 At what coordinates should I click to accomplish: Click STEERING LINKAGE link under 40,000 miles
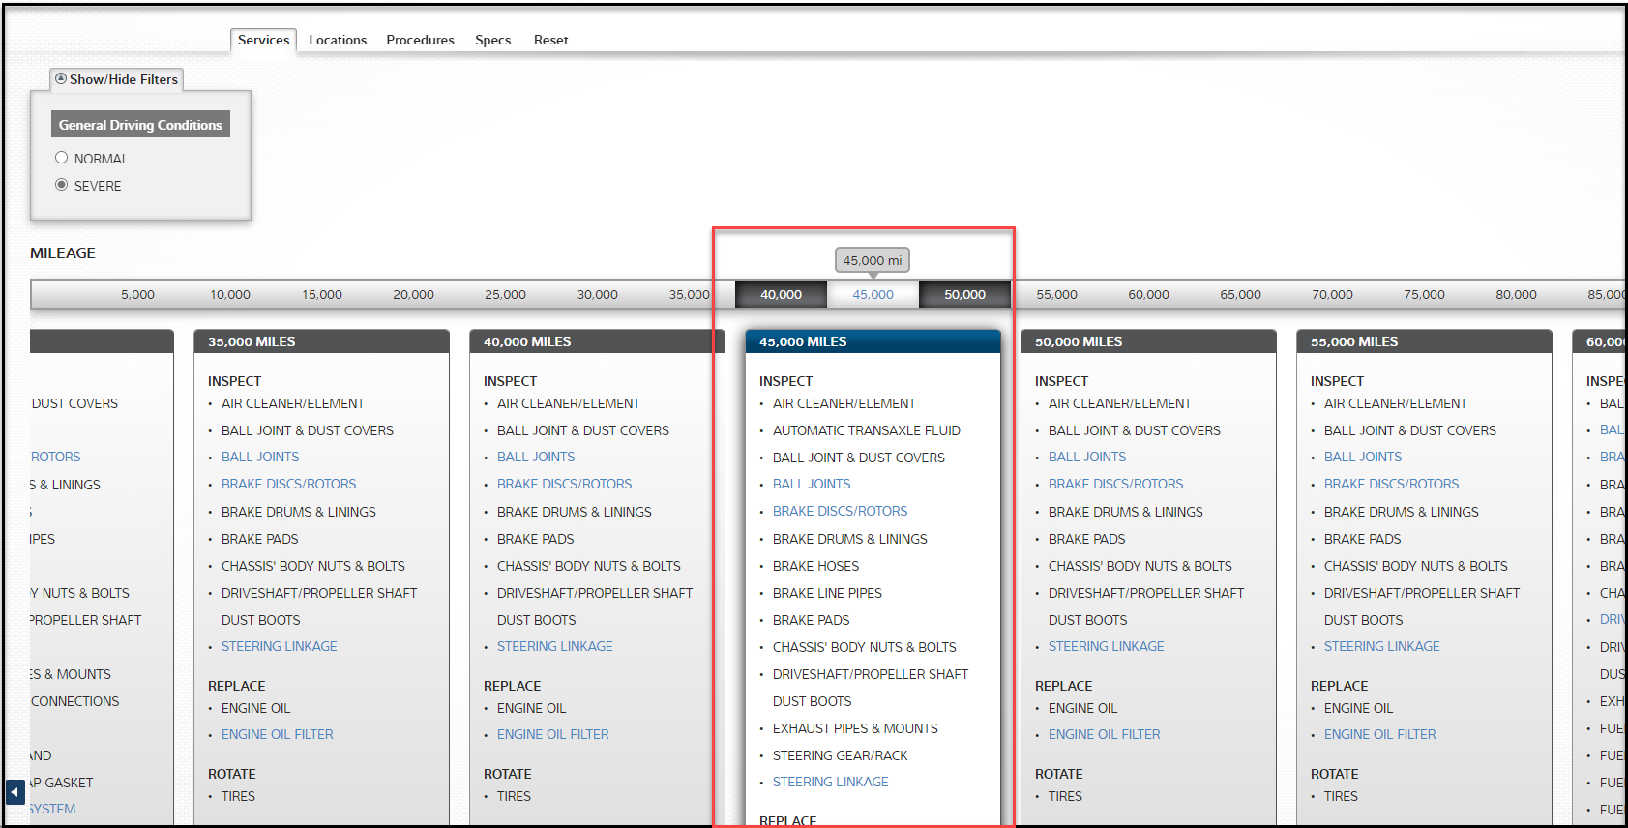pos(554,646)
